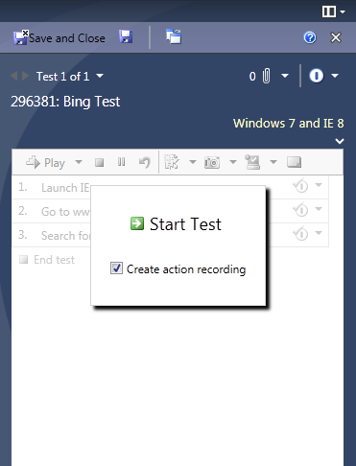The image size is (356, 466).
Task: Check the End test checkbox
Action: point(23,259)
